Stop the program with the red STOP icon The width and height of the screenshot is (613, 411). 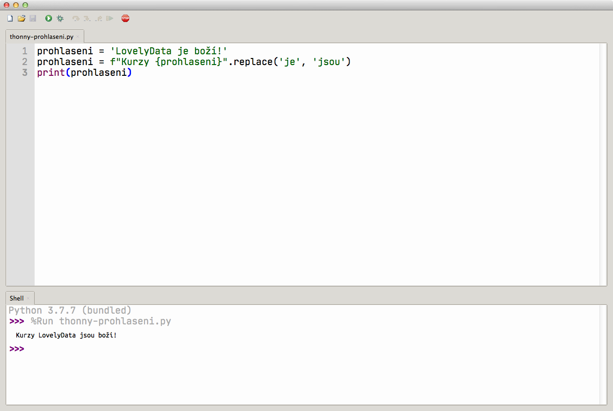(x=125, y=18)
